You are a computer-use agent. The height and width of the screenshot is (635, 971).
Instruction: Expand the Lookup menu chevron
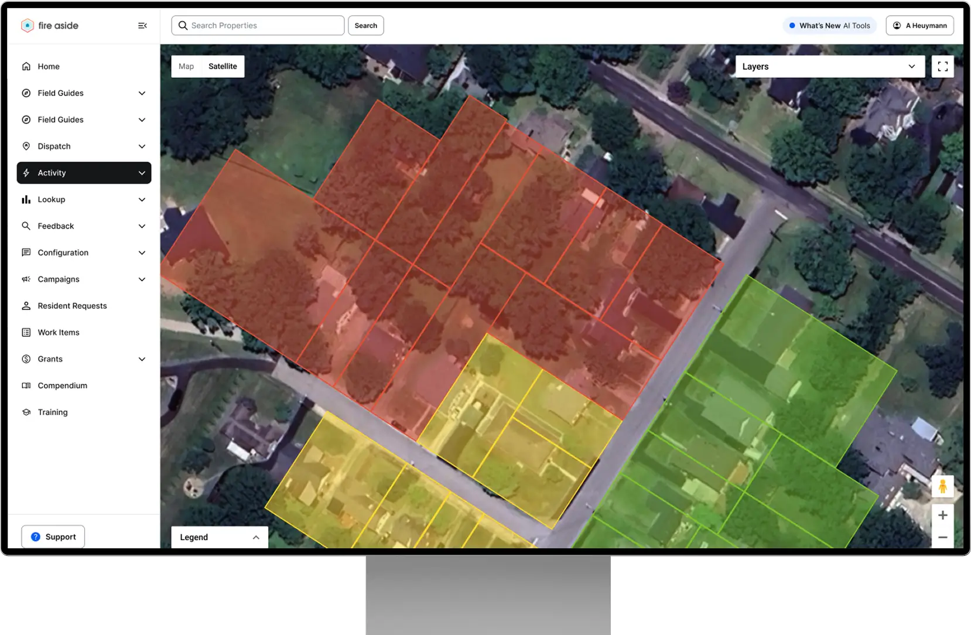pos(142,200)
